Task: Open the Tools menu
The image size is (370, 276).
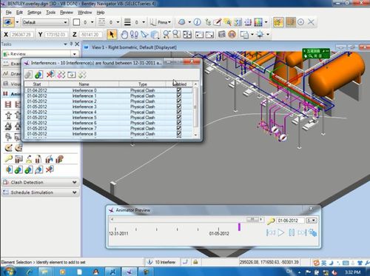Action: pyautogui.click(x=50, y=13)
